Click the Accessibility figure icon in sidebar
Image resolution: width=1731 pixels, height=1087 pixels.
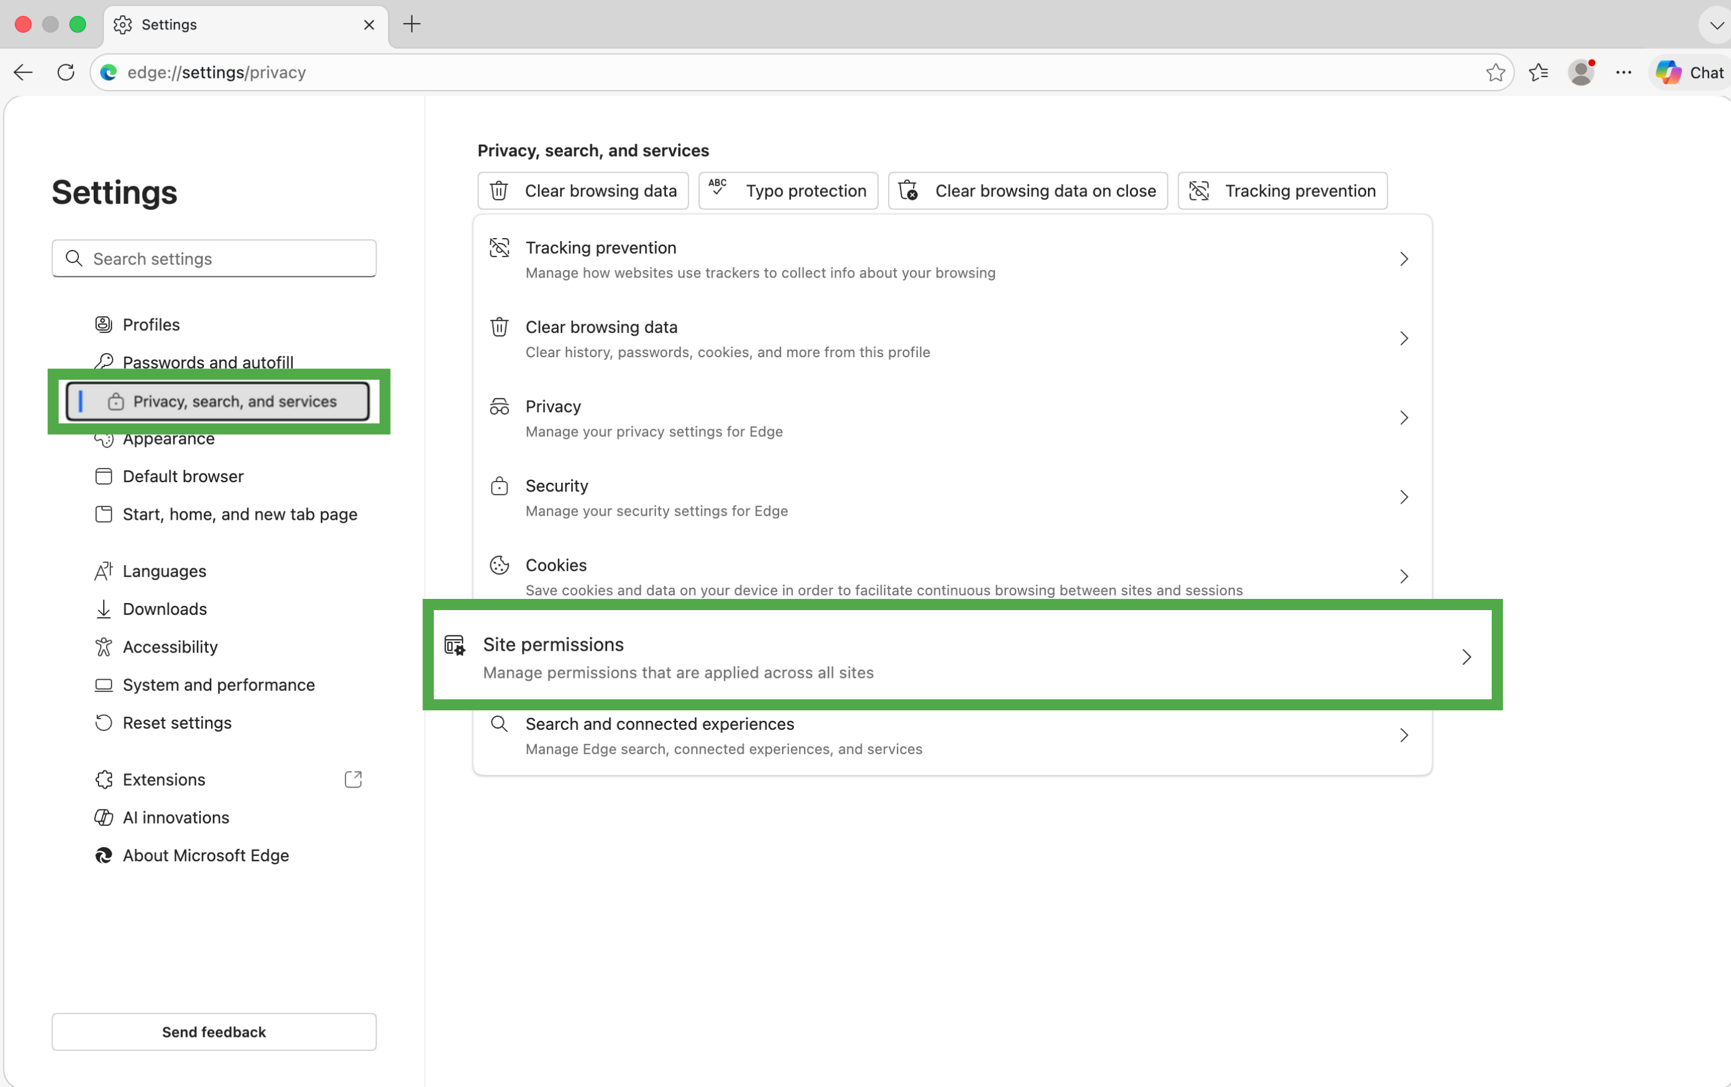[x=104, y=647]
